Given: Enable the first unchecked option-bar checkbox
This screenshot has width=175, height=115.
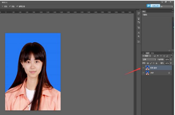Looking at the screenshot, I should (3, 6).
